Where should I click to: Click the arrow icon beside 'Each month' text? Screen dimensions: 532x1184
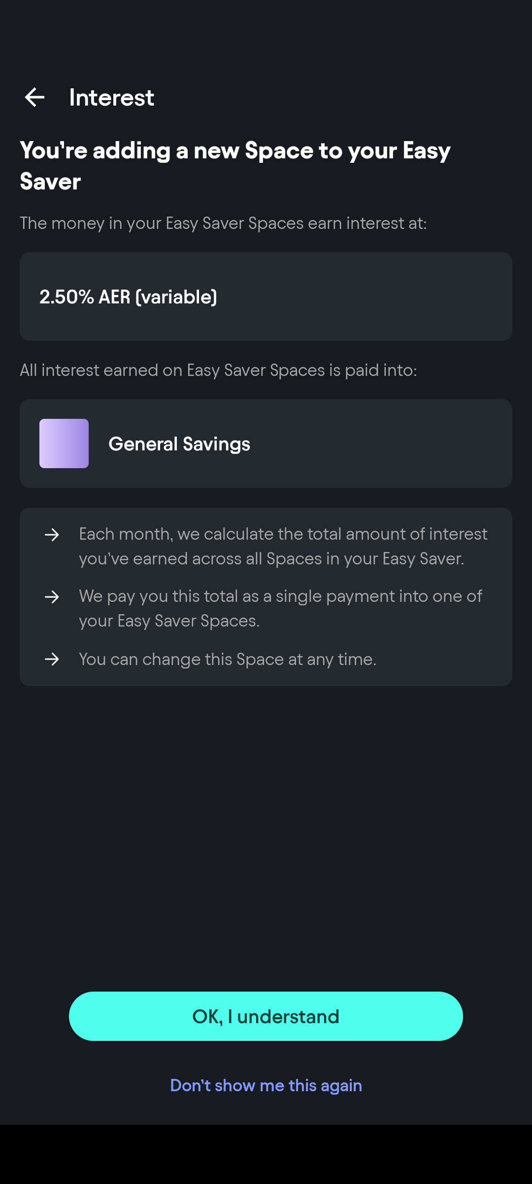52,535
